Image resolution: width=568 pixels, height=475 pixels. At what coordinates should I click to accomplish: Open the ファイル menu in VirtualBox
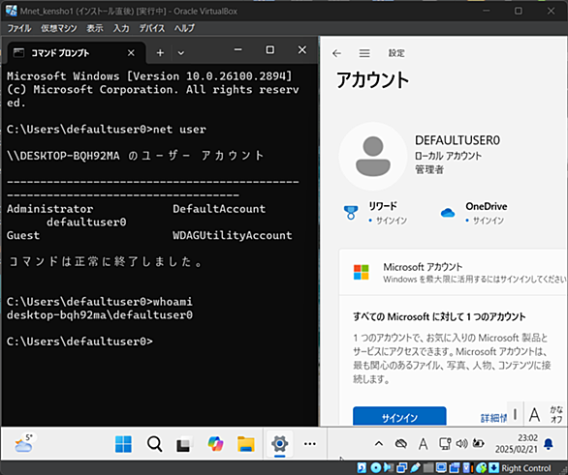tap(19, 28)
